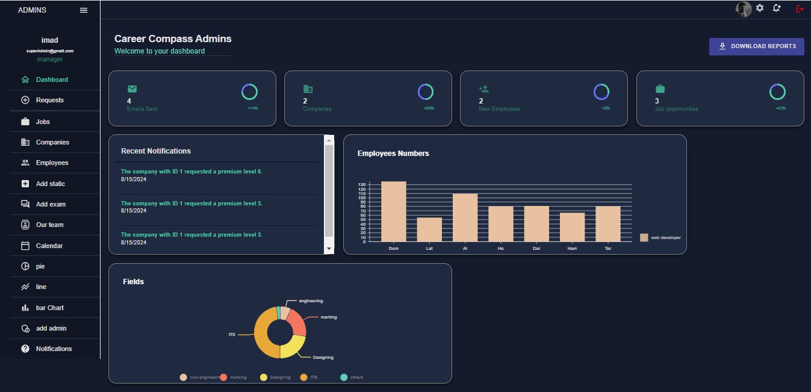Open settings via the gear icon
811x392 pixels.
pyautogui.click(x=760, y=8)
